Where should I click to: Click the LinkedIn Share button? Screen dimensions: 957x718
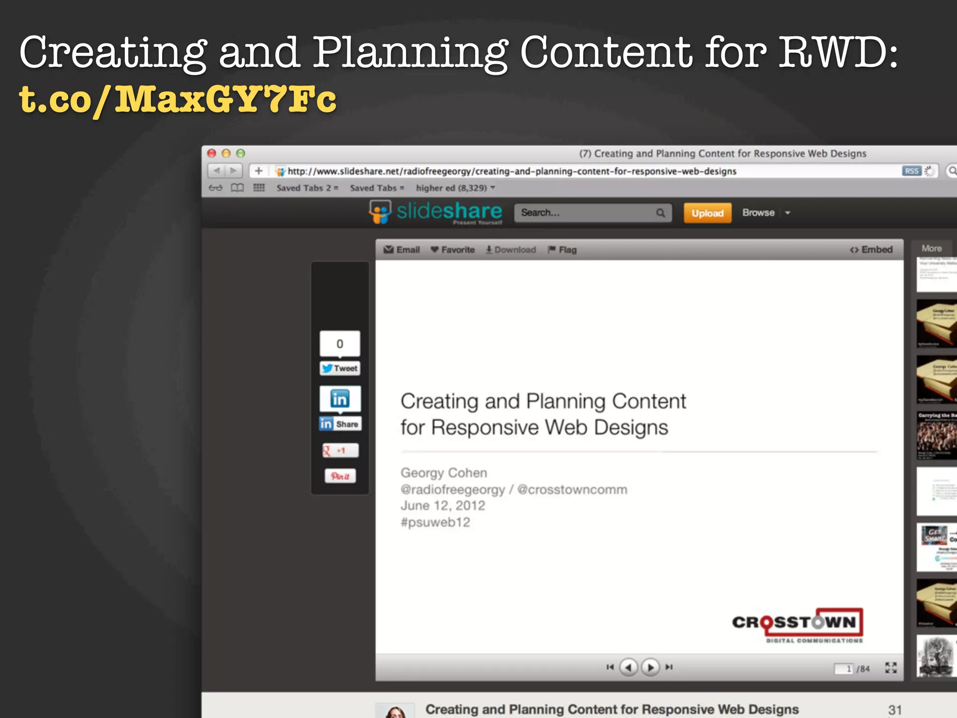coord(340,424)
